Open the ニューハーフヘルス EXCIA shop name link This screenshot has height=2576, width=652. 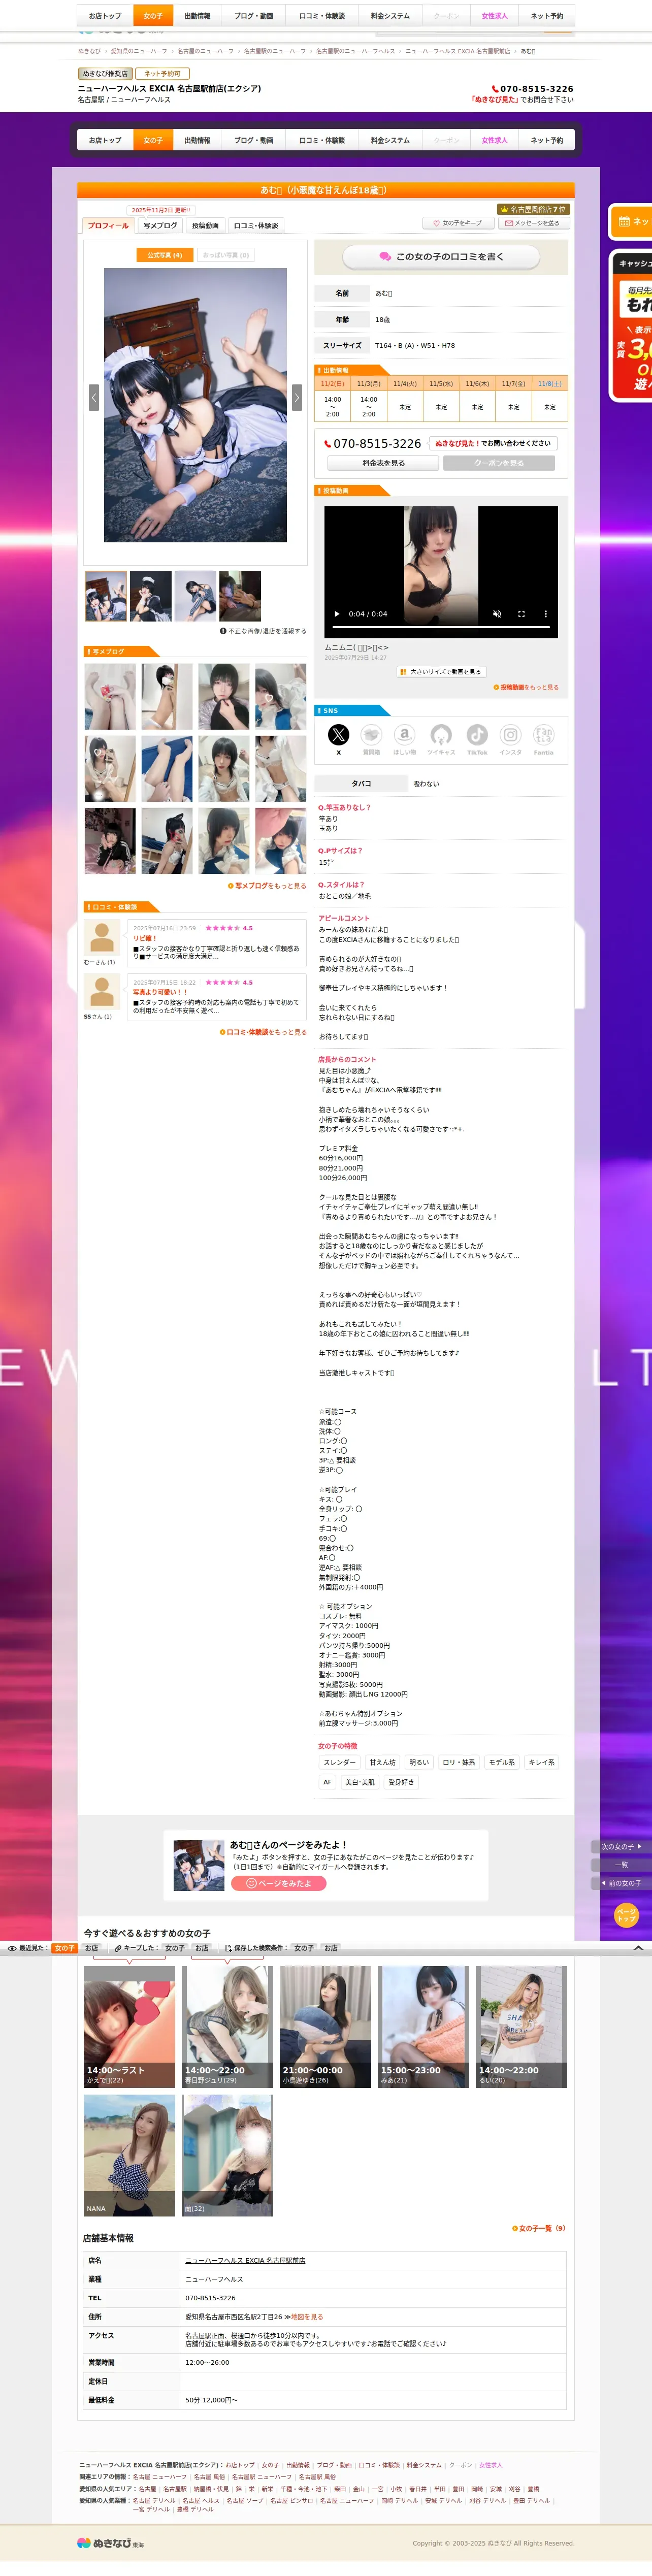click(245, 2260)
